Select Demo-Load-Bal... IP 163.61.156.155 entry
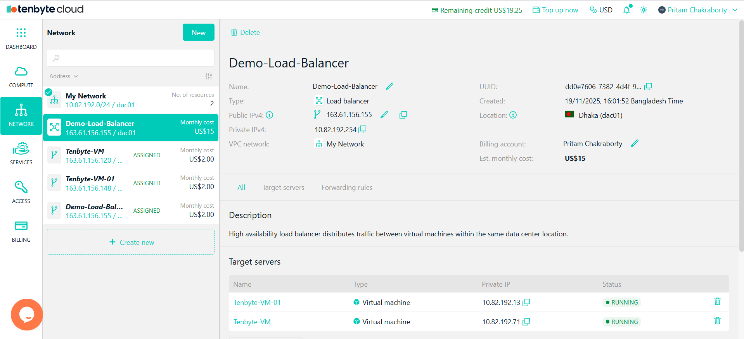744x339 pixels. pyautogui.click(x=131, y=211)
